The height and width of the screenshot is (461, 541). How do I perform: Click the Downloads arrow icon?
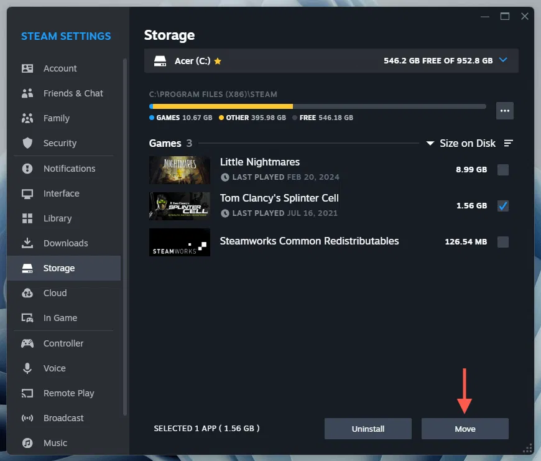[27, 243]
